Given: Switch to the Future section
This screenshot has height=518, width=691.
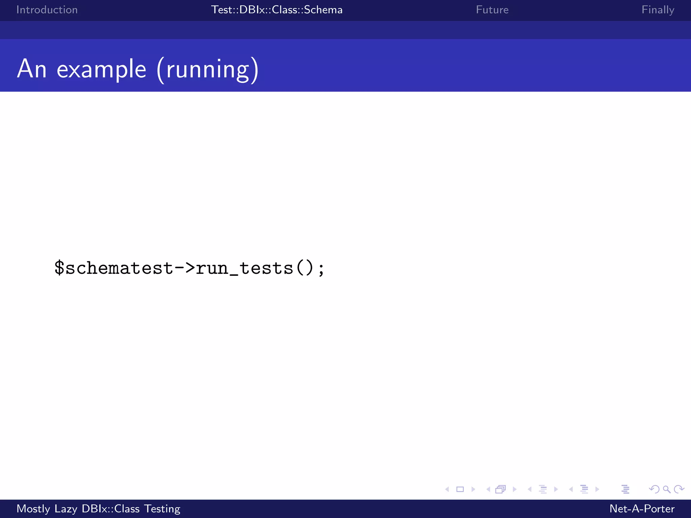Looking at the screenshot, I should pyautogui.click(x=492, y=10).
